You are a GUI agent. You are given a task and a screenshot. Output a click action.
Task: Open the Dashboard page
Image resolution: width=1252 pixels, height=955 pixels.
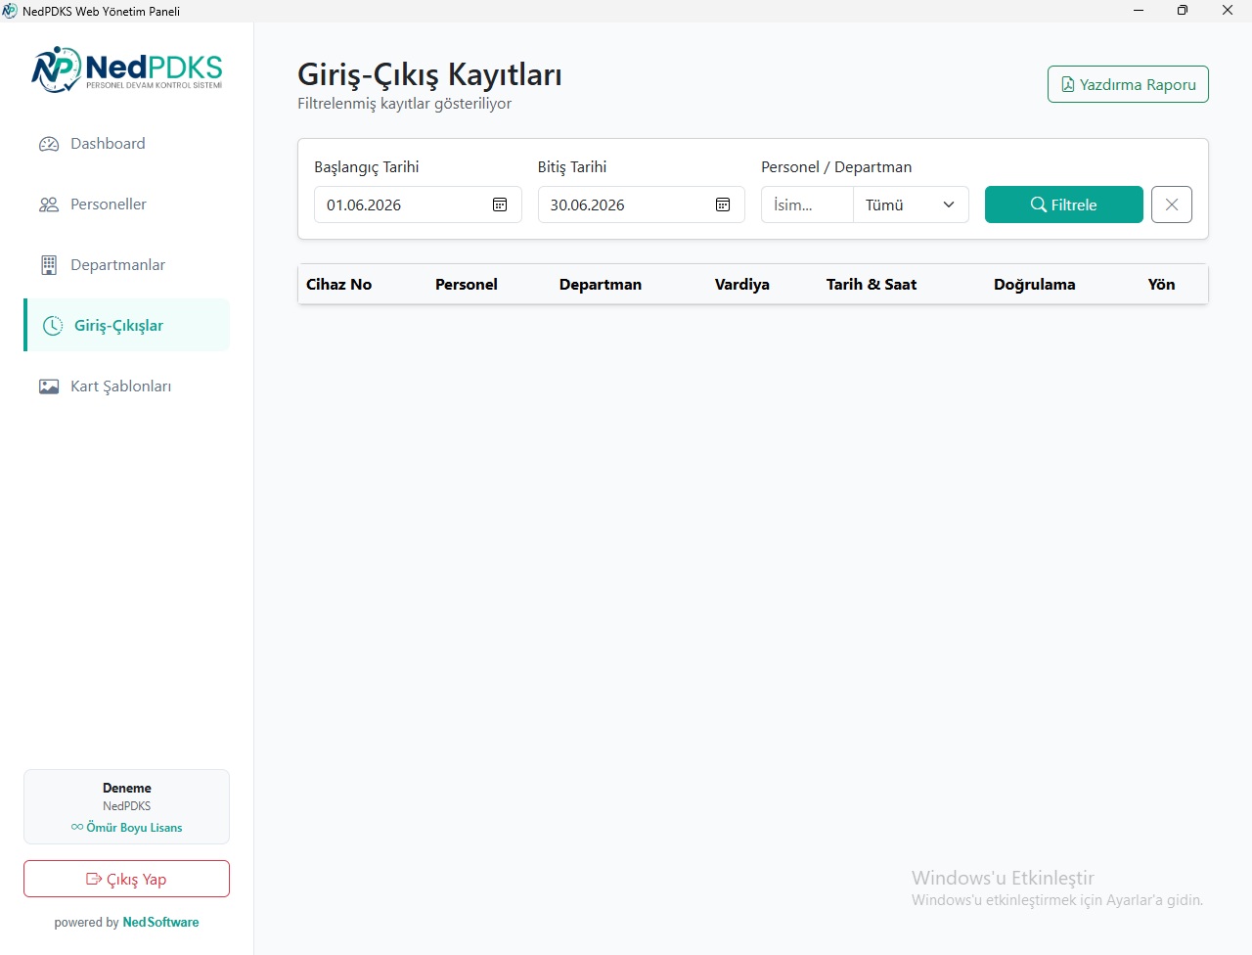126,144
